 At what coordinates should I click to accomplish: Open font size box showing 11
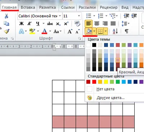pos(72,16)
